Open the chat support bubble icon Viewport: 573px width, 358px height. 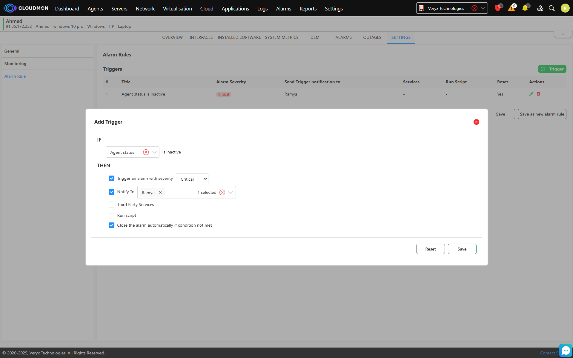click(566, 351)
